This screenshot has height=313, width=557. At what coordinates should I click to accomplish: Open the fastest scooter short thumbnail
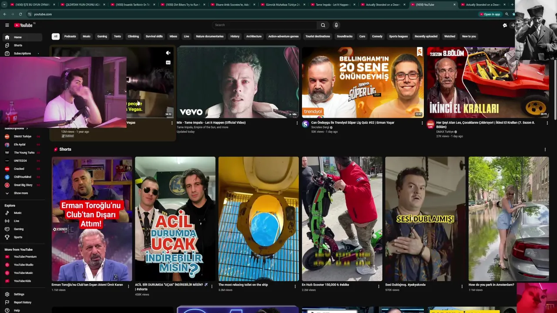pos(342,219)
